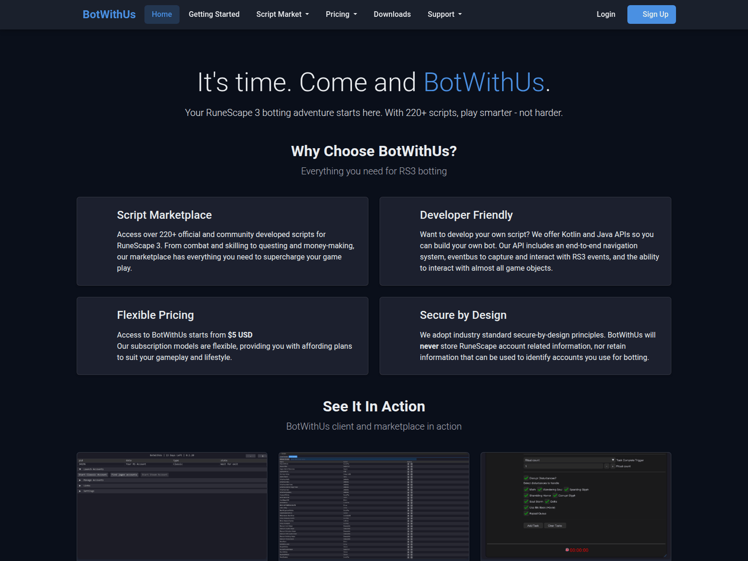Open the script list screenshot thumbnail
This screenshot has width=748, height=561.
[x=374, y=506]
